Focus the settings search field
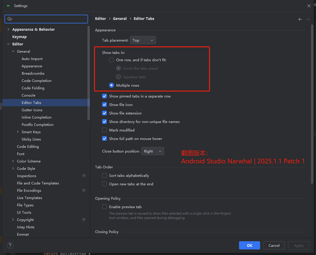316x255 pixels. 46,19
